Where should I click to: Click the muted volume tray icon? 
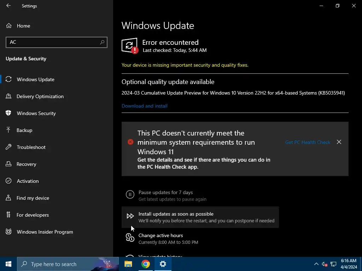coord(325,264)
